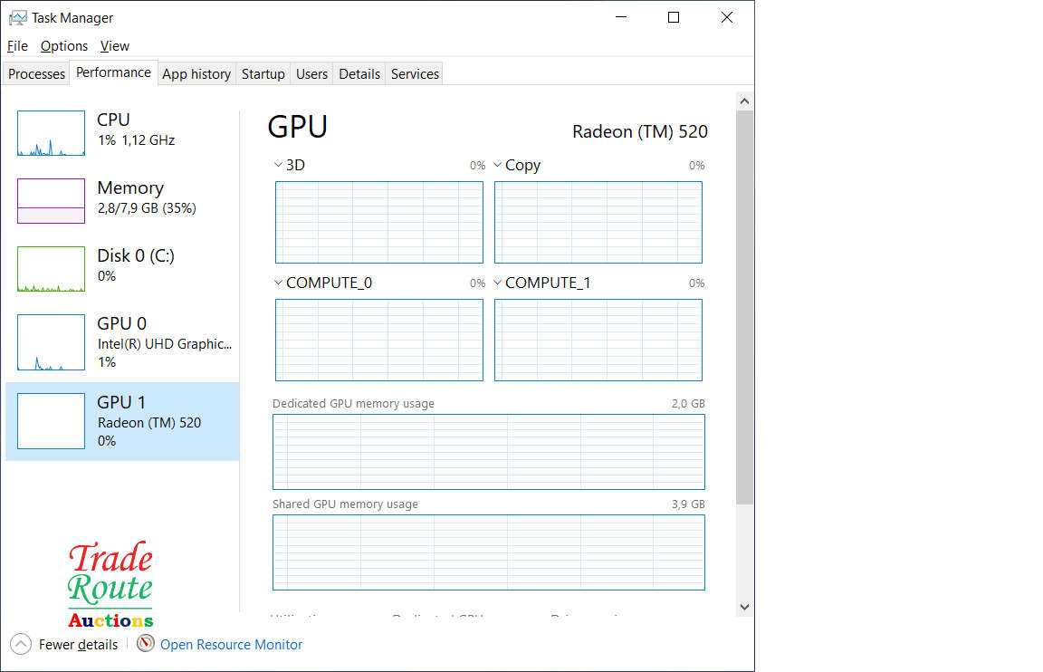Open the COMPUTE_1 engine dropdown

[x=498, y=283]
